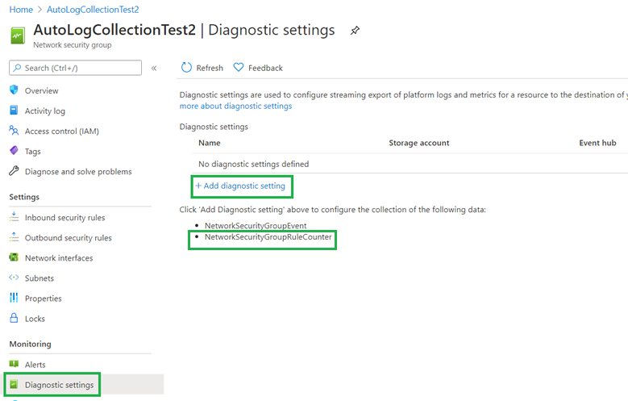This screenshot has height=401, width=628.
Task: Click the Alerts green icon
Action: [14, 364]
